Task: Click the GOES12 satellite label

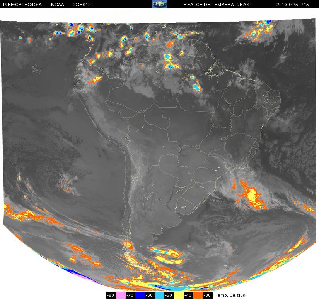Action: pos(82,5)
